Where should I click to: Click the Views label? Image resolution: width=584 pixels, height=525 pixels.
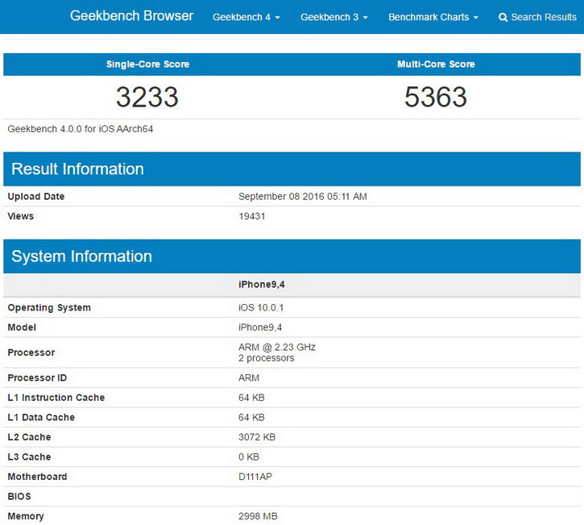tap(20, 216)
